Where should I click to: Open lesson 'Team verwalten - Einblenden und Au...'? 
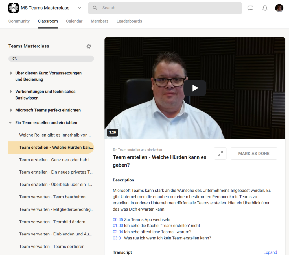56,234
